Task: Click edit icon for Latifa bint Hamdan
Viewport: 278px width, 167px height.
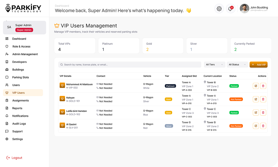Action: point(256,113)
